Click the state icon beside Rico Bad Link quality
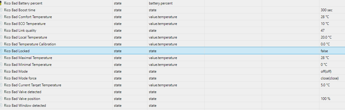Screen dimensions: 345x110 (x=1, y=31)
